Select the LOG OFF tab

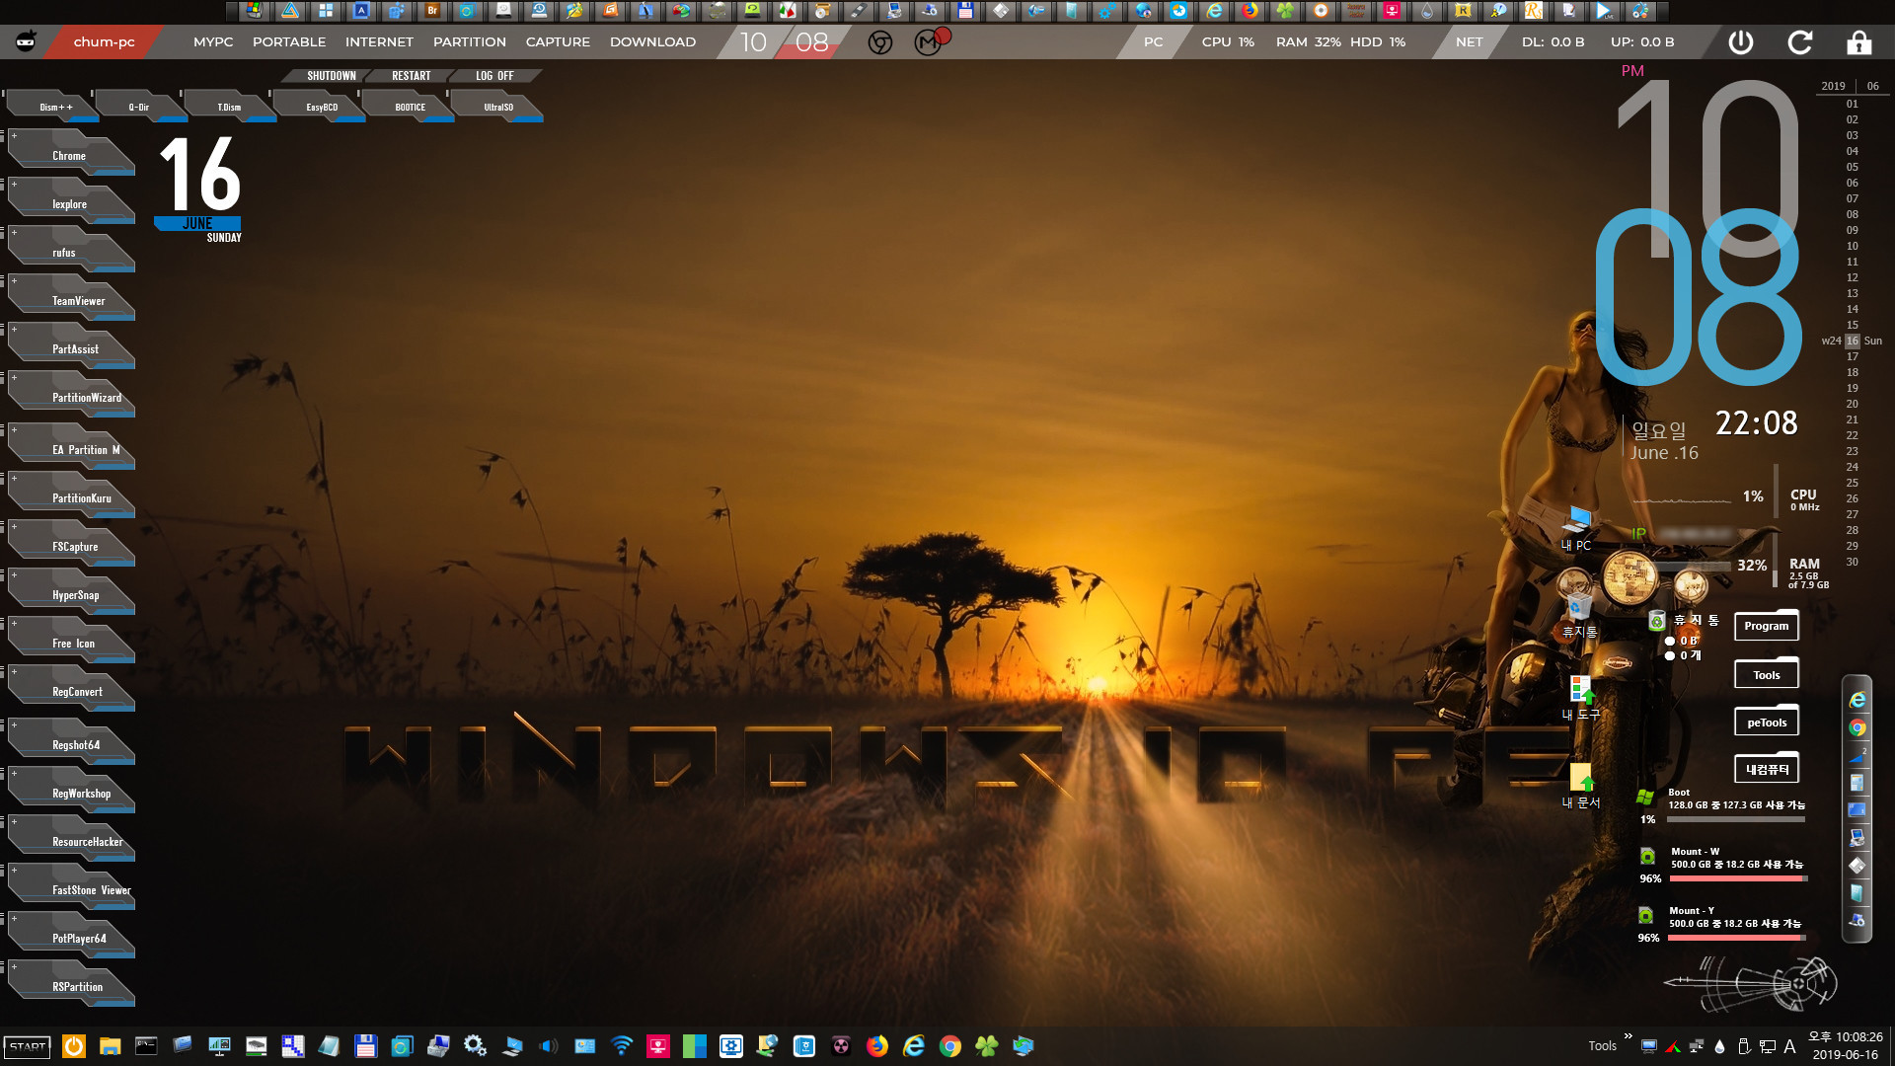494,75
